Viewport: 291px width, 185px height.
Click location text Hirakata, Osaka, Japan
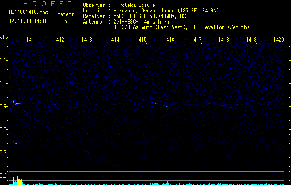pyautogui.click(x=144, y=11)
